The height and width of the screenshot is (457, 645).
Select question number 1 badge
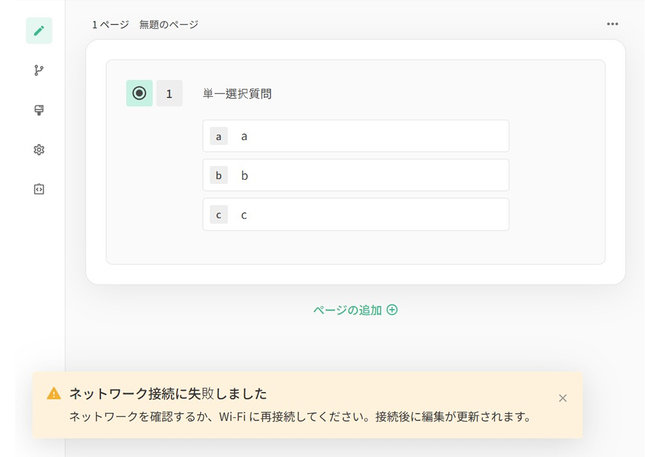[169, 93]
